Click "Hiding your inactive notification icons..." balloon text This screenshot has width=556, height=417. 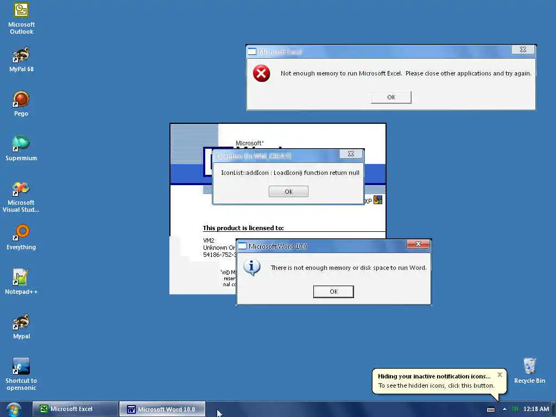tap(434, 376)
